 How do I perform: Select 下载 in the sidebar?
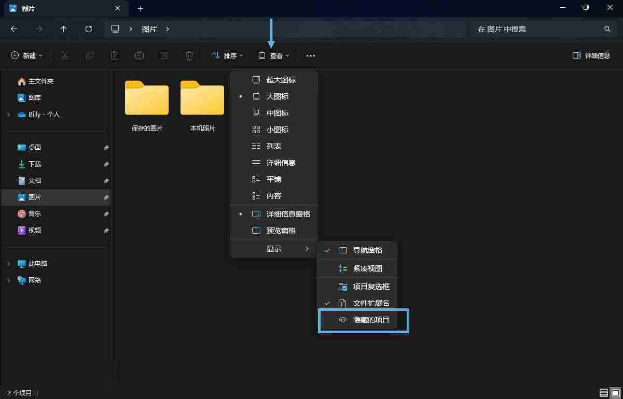35,164
